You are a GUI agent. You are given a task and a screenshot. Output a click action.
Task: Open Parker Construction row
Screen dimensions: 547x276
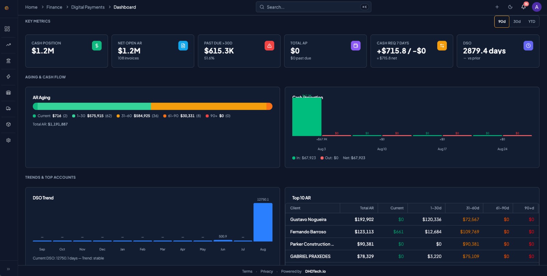412,244
